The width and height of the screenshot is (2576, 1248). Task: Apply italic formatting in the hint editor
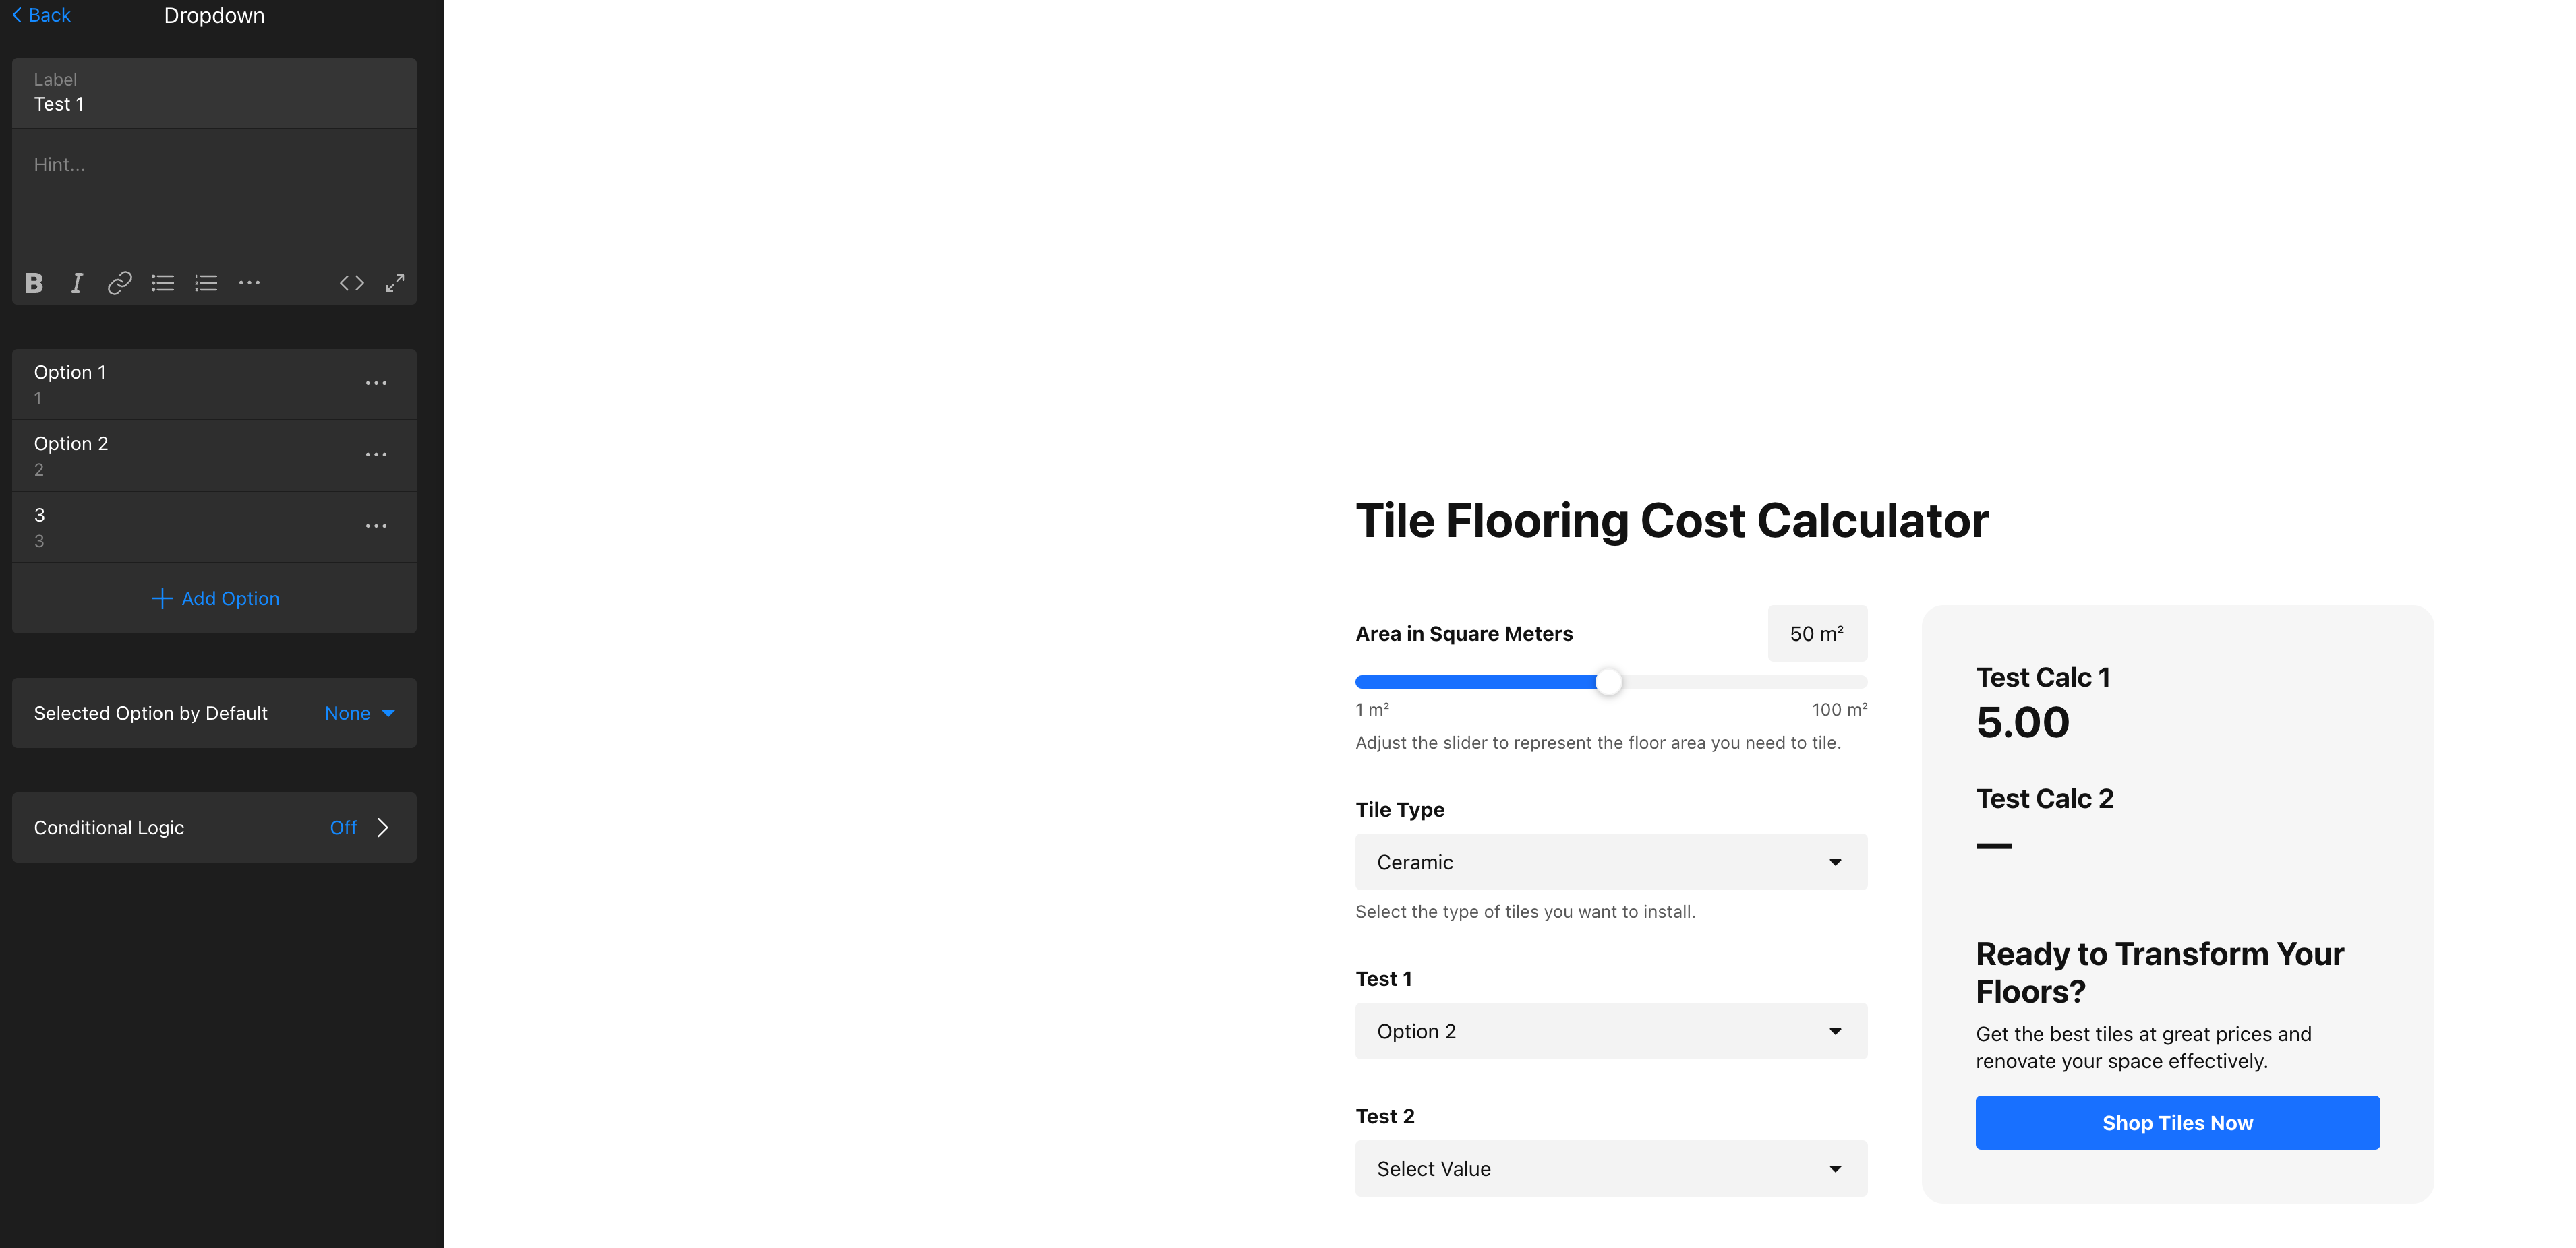tap(77, 284)
